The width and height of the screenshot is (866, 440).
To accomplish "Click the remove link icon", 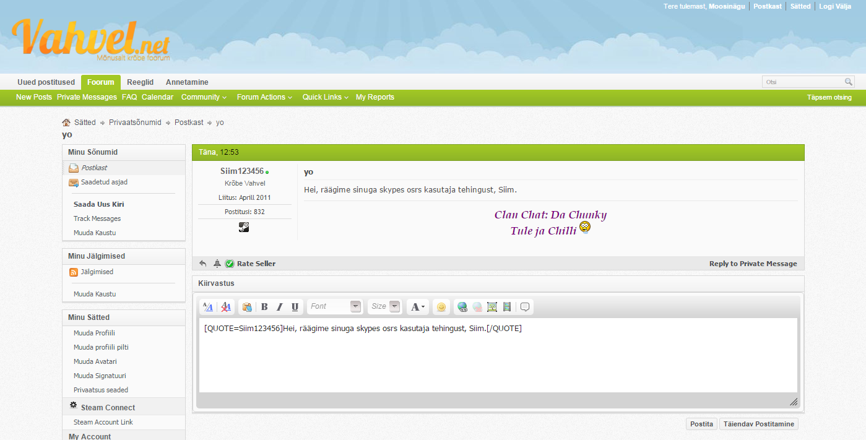I will coord(477,307).
